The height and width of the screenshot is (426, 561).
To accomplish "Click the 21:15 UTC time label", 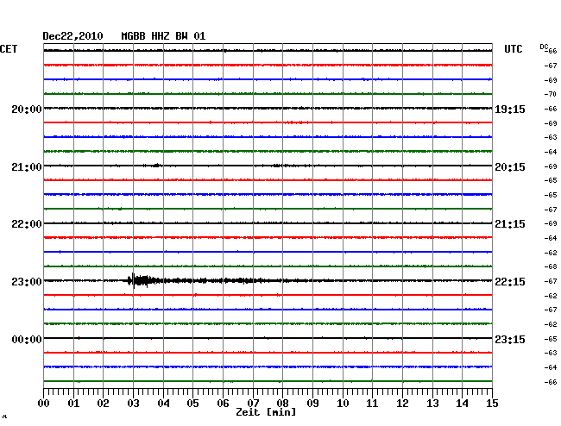I will click(x=510, y=224).
